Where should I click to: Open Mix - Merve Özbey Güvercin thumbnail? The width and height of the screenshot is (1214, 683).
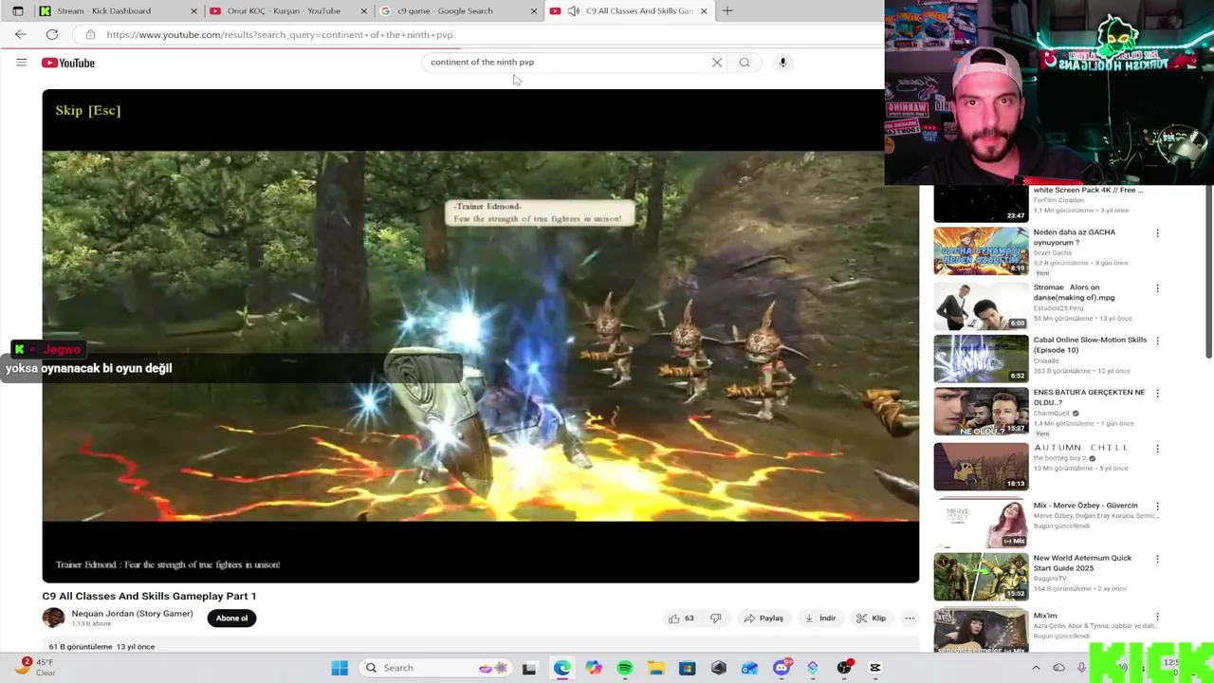(x=981, y=524)
